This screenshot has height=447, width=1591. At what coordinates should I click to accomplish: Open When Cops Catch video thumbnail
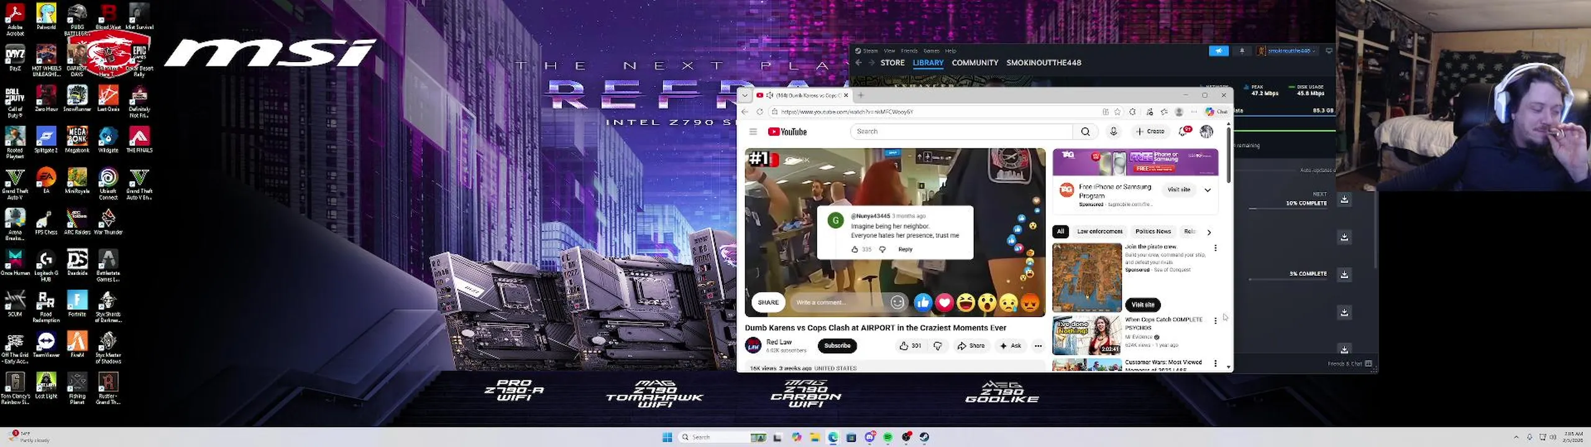click(1086, 335)
